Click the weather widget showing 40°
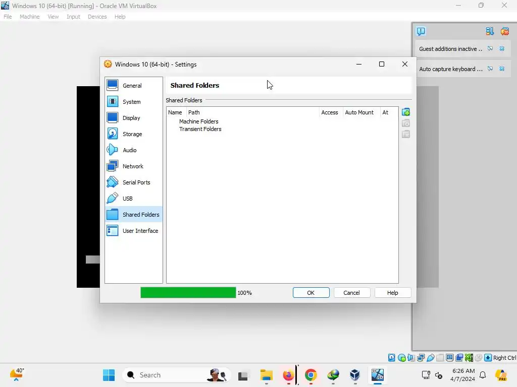Image resolution: width=517 pixels, height=387 pixels. click(x=17, y=375)
